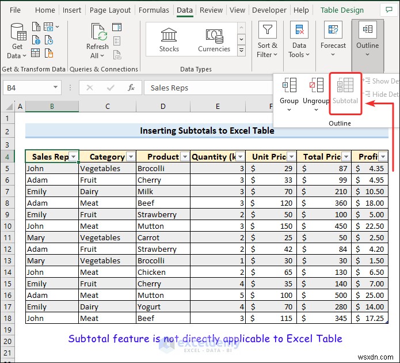Open the Queries & Connections pane icon
Image resolution: width=400 pixels, height=363 pixels.
point(117,27)
